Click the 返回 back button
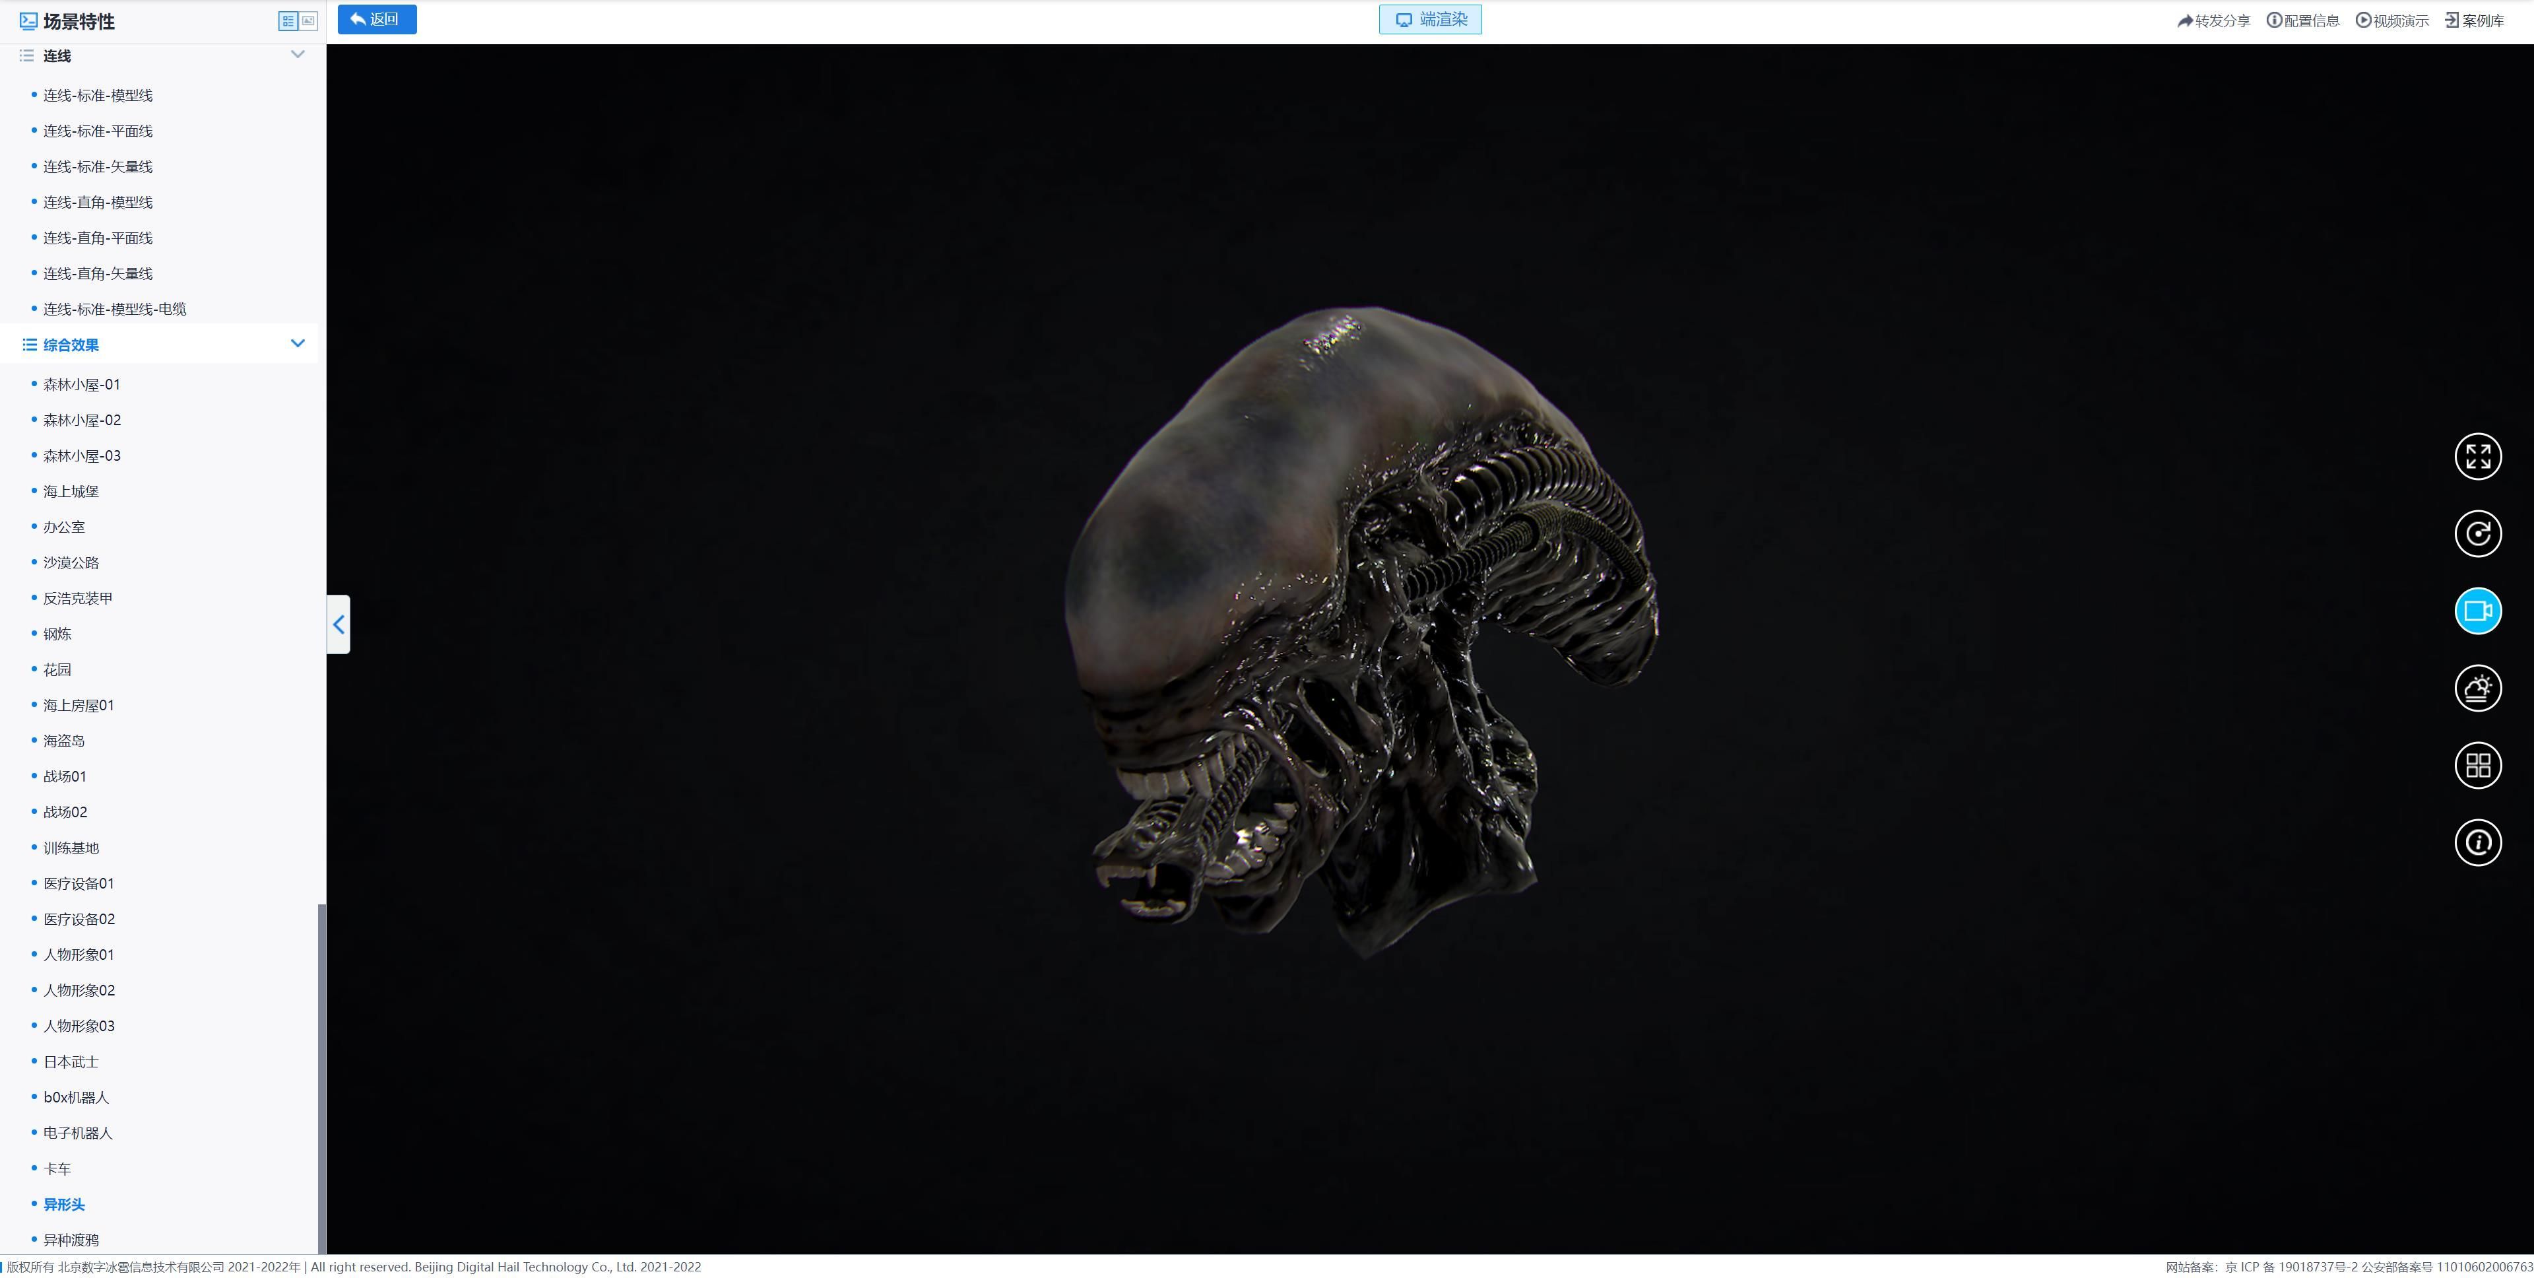2534x1278 pixels. point(377,20)
